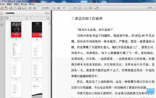The width and height of the screenshot is (156, 98).
Task: Go to previous page with up arrow
Action: [30, 8]
